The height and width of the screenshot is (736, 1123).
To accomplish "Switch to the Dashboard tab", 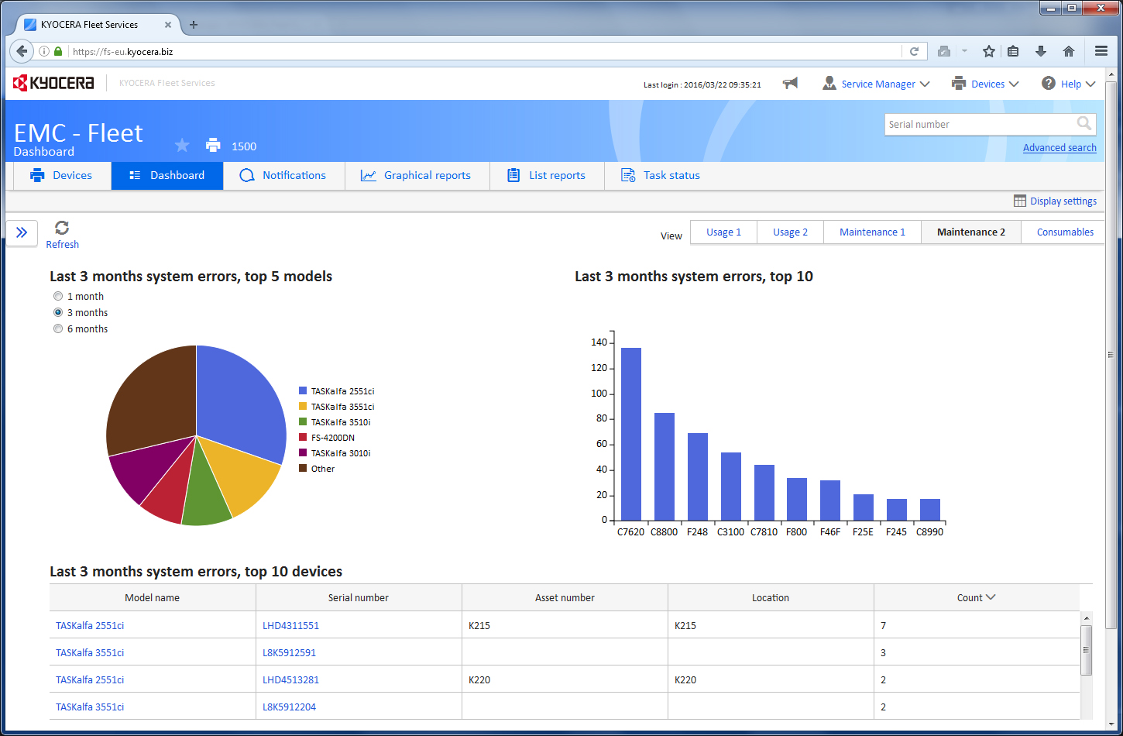I will [167, 175].
